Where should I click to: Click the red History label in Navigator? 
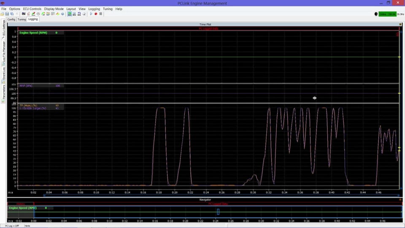20,204
